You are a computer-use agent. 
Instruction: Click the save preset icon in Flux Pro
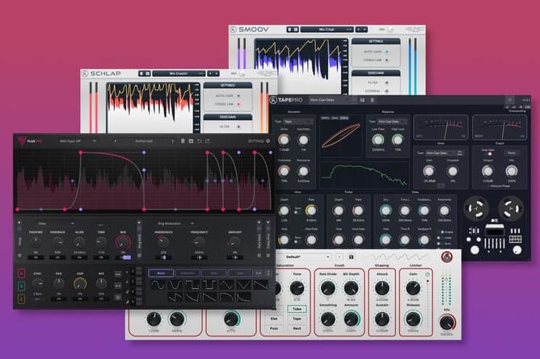(191, 141)
